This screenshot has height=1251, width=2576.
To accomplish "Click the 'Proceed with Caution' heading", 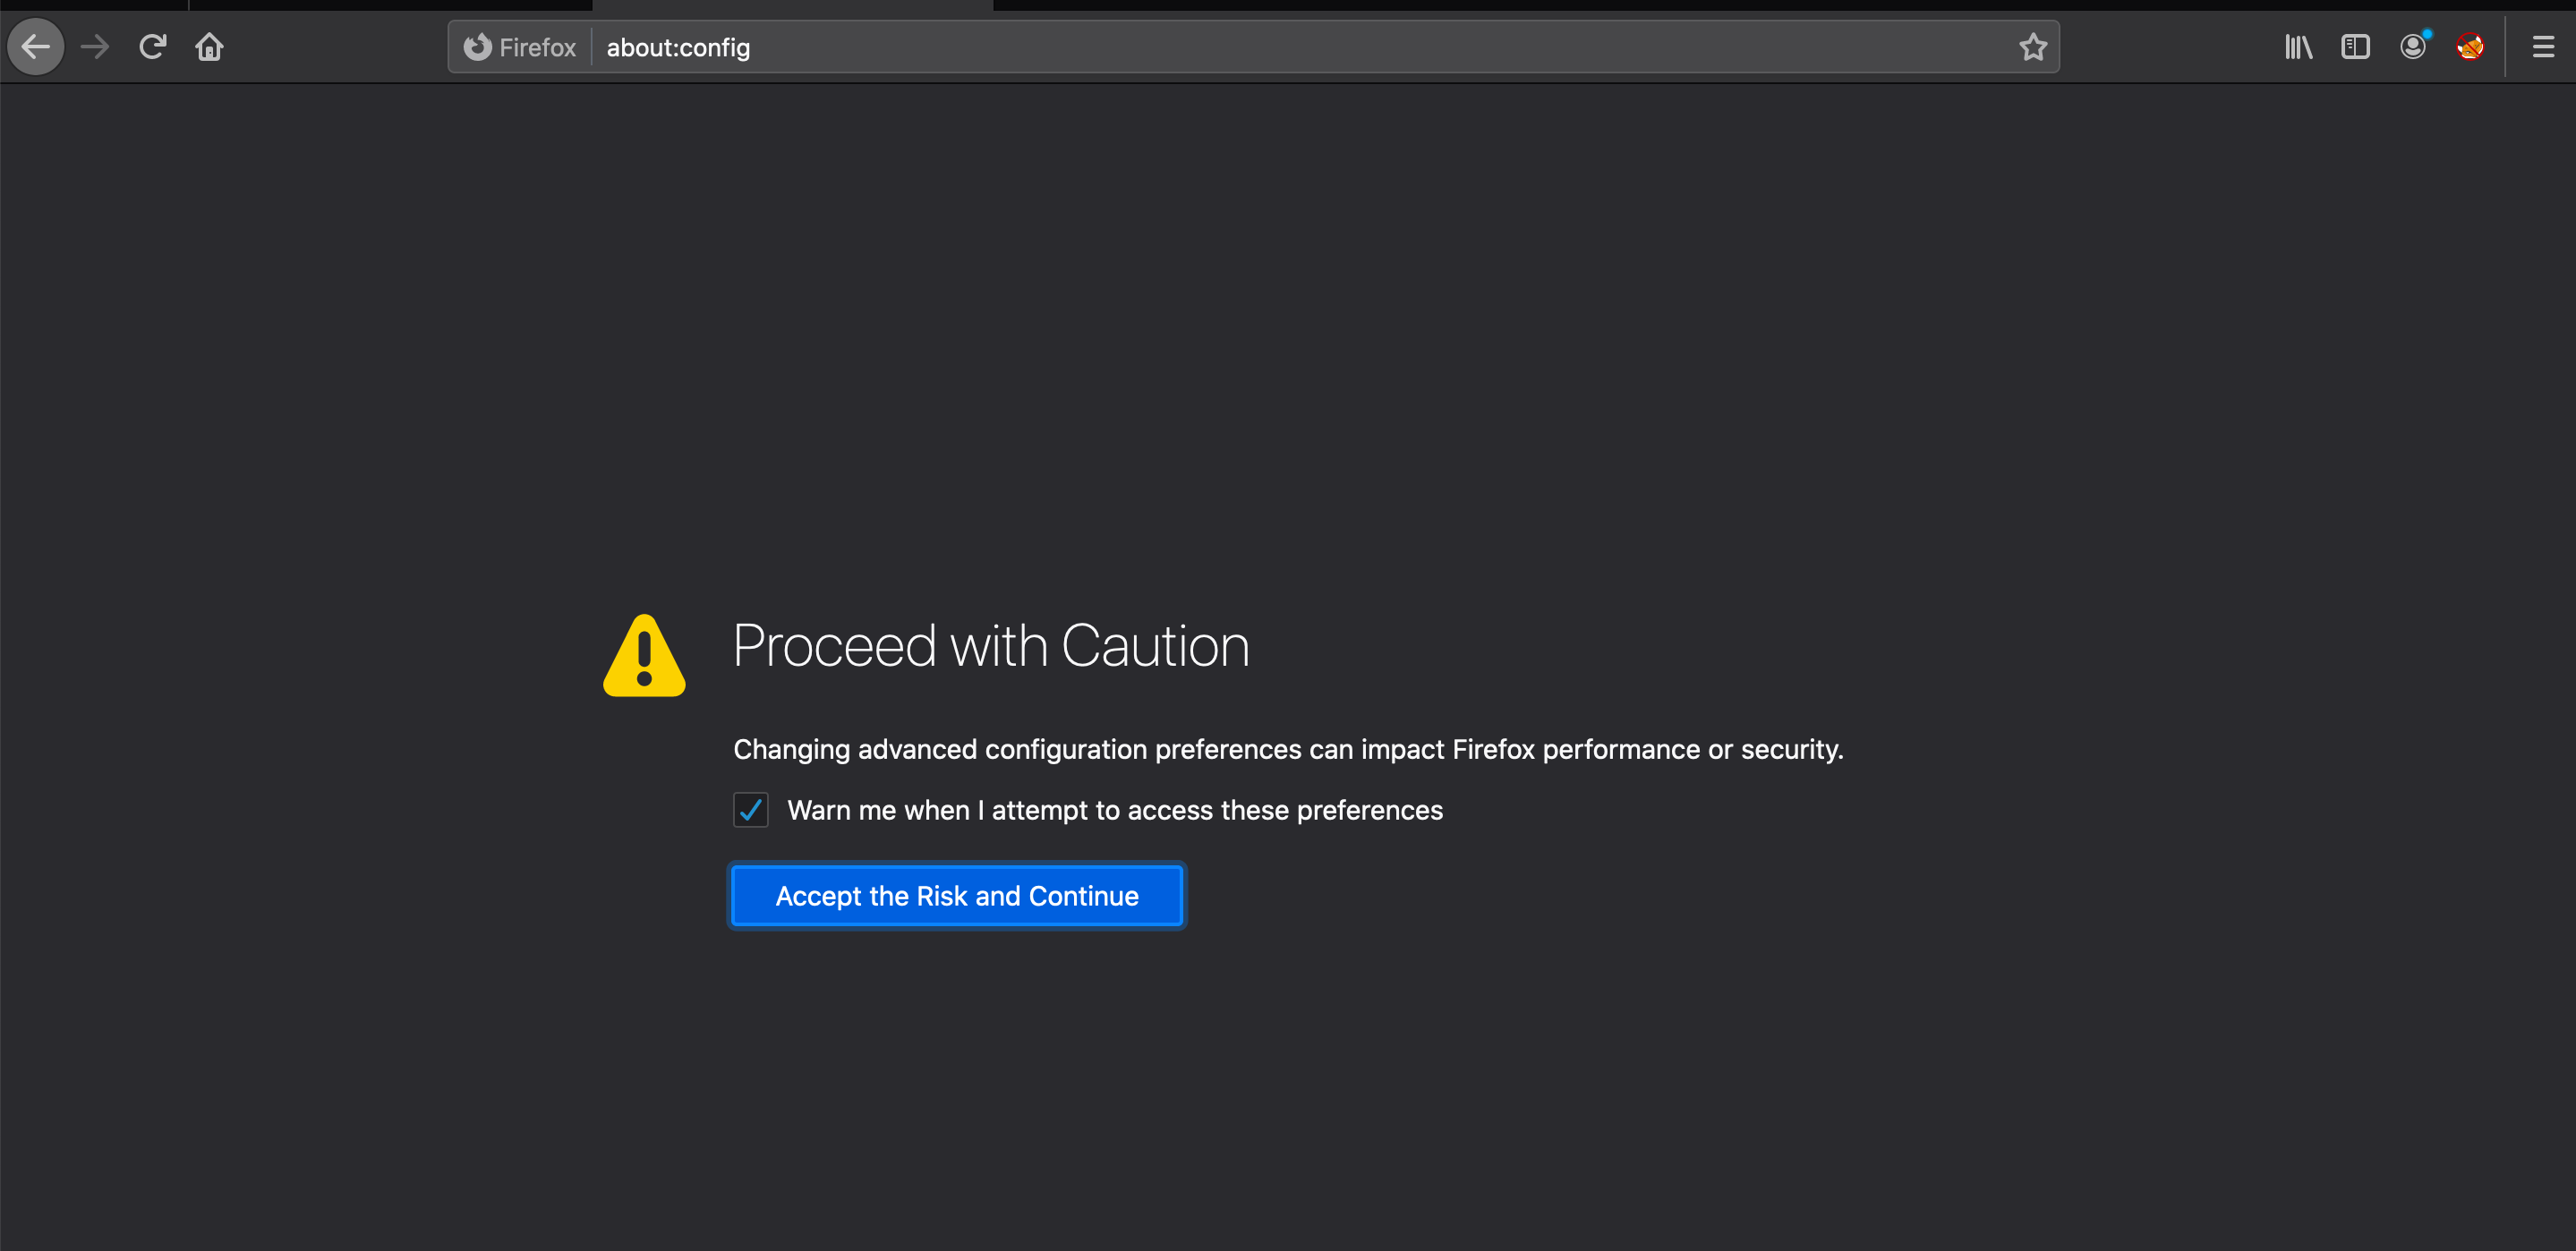I will point(990,646).
